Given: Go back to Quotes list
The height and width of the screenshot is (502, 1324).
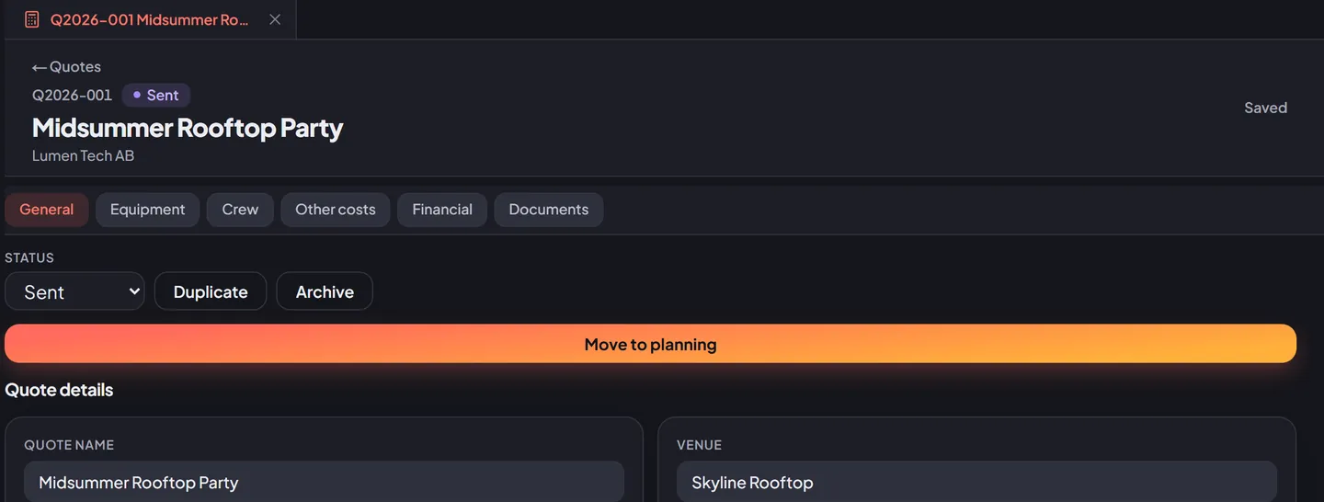Looking at the screenshot, I should pyautogui.click(x=66, y=67).
